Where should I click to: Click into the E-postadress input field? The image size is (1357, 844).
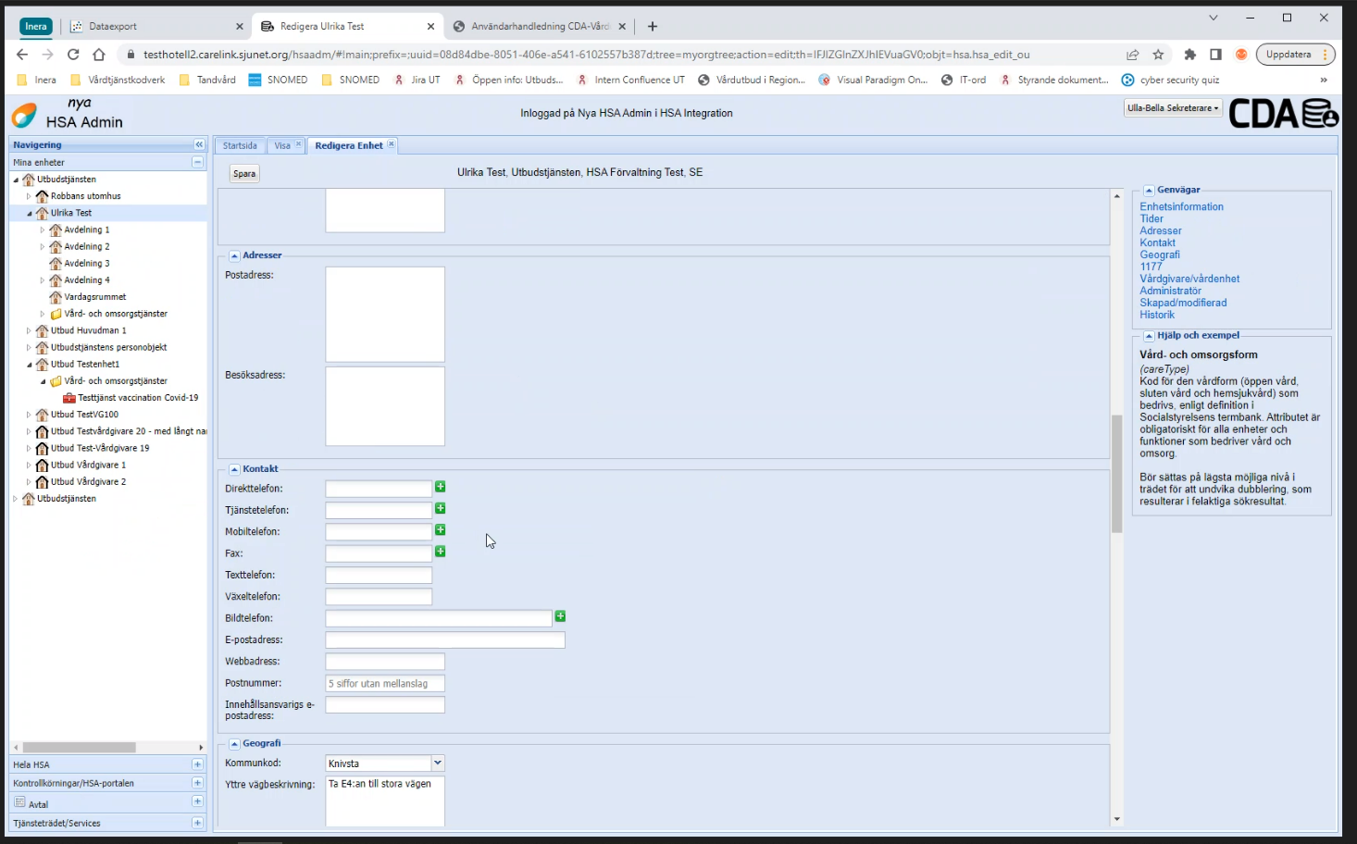[x=444, y=640]
